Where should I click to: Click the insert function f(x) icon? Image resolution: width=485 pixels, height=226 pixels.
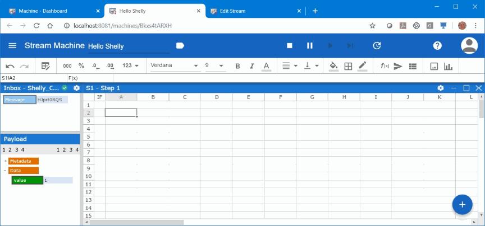click(x=385, y=66)
